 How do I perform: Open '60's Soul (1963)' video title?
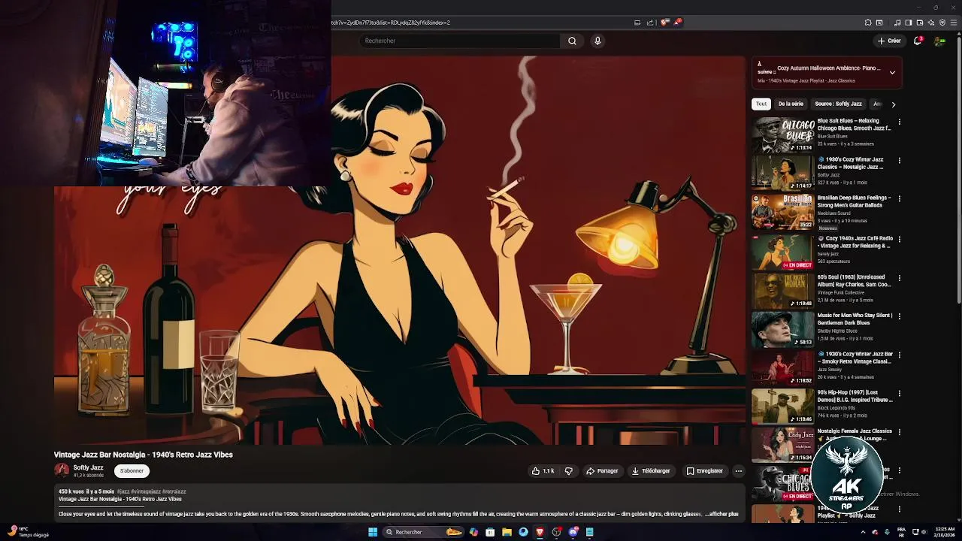855,281
